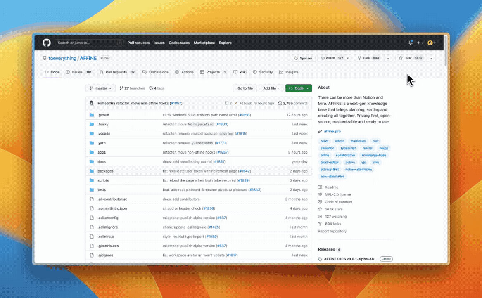Viewport: 482px width, 298px height.
Task: Open the react topic link in About
Action: coord(324,141)
